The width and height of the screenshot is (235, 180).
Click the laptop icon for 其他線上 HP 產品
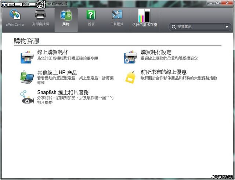point(27,77)
